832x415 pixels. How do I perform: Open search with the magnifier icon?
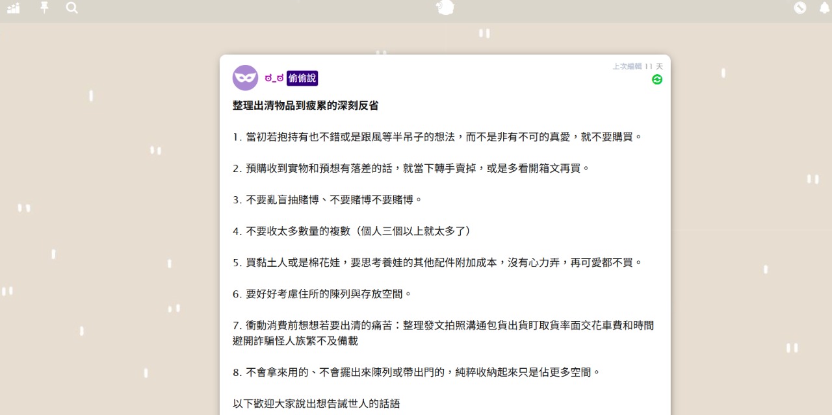72,8
